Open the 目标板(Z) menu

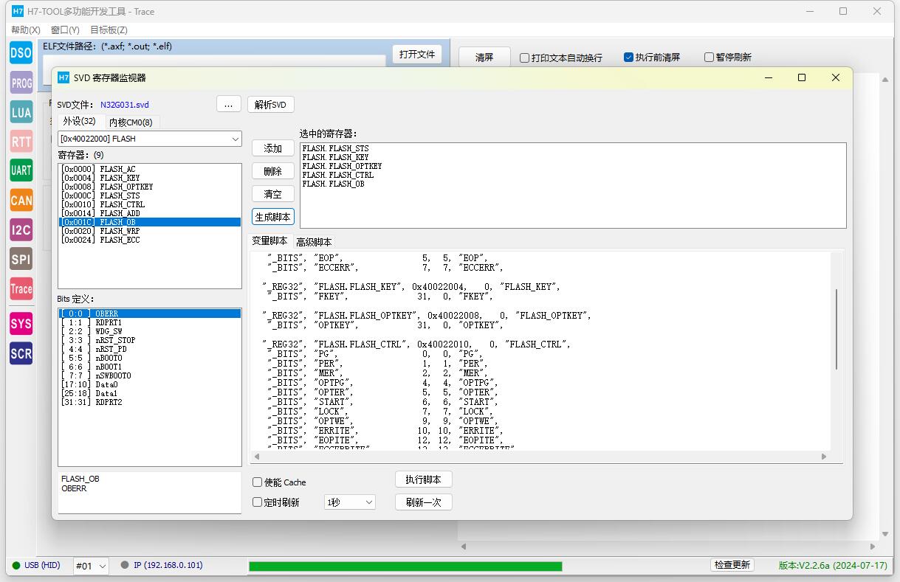point(109,30)
